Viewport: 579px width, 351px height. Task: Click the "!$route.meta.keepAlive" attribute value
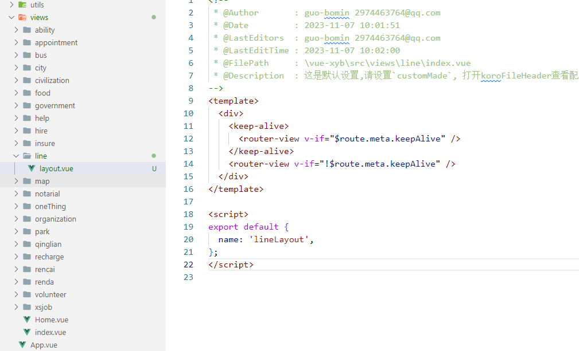[x=380, y=164]
